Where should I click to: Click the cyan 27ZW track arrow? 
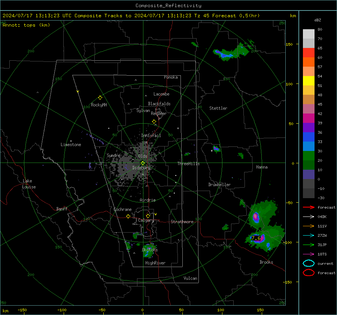tap(309, 236)
